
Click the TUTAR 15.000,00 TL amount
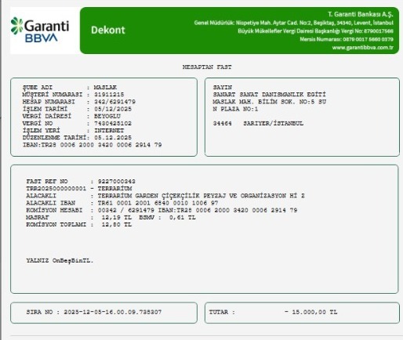pyautogui.click(x=310, y=312)
